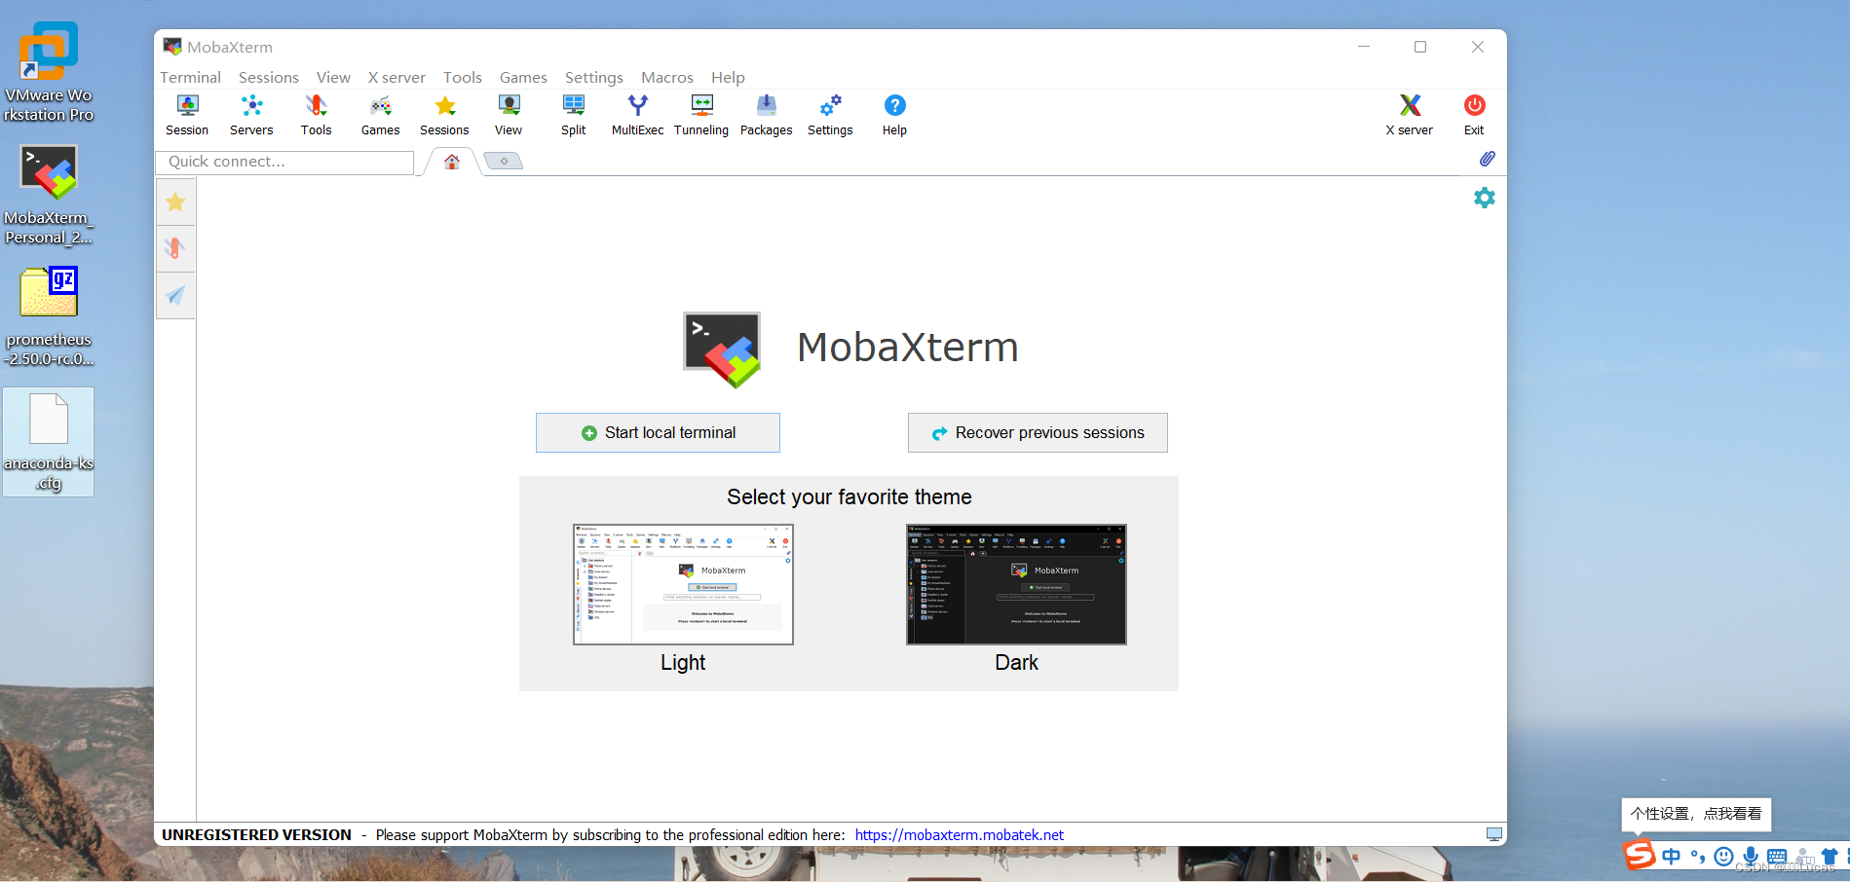
Task: Open the Tunneling toolbar icon
Action: [x=701, y=115]
